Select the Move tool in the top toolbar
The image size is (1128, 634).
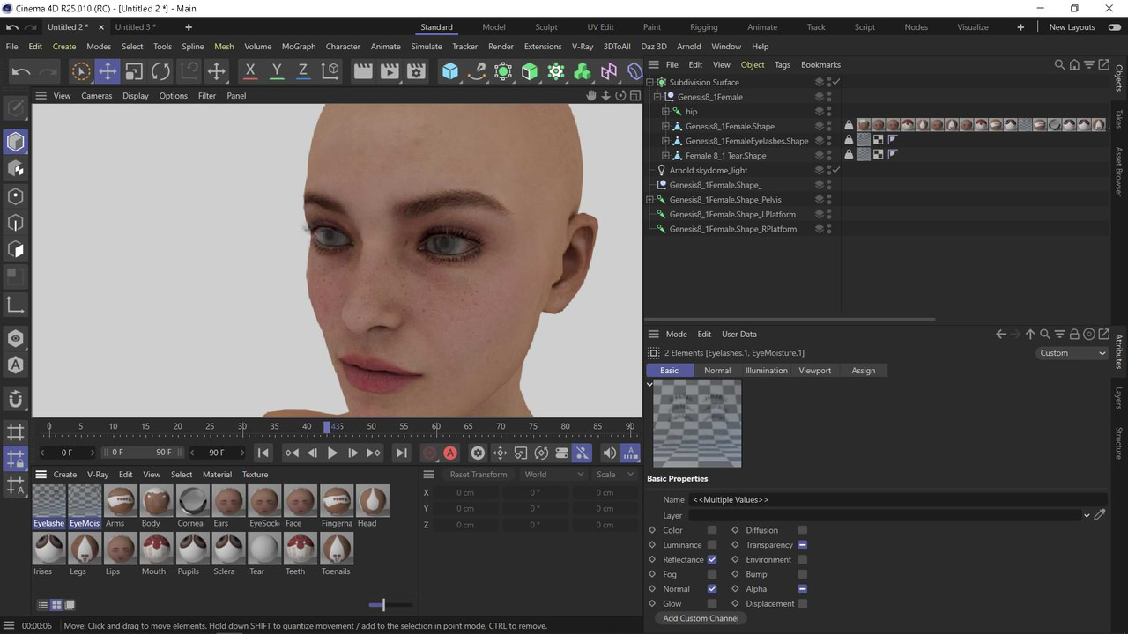click(x=107, y=71)
